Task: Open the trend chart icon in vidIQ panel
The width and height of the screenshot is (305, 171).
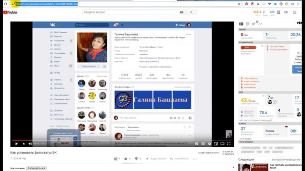Action: coord(260,24)
